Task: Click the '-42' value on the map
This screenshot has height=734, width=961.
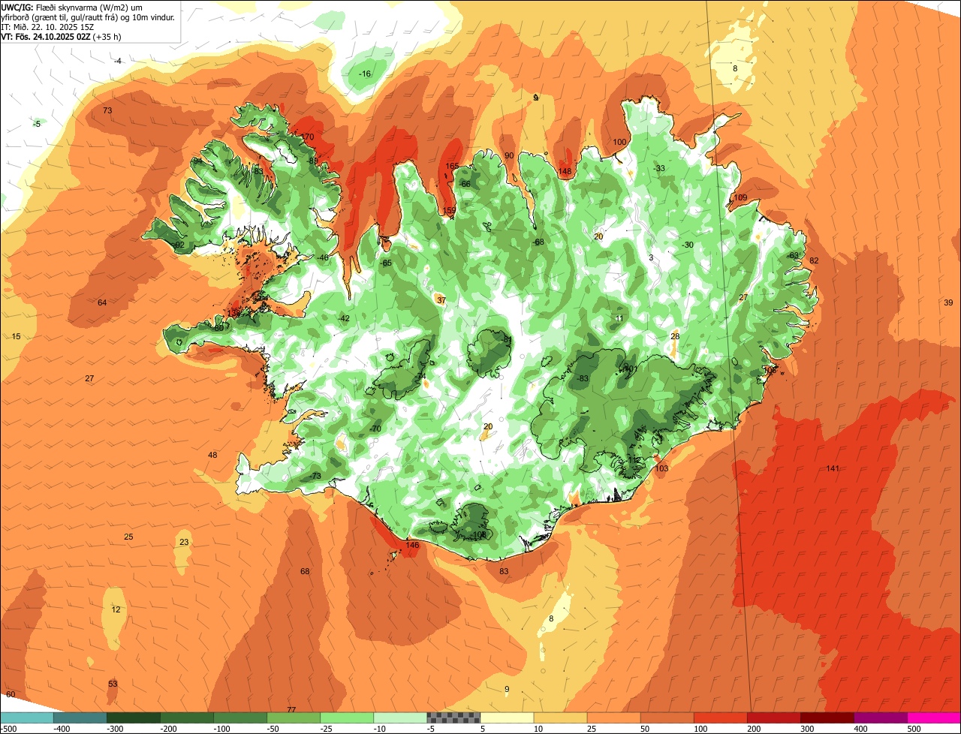Action: 344,318
